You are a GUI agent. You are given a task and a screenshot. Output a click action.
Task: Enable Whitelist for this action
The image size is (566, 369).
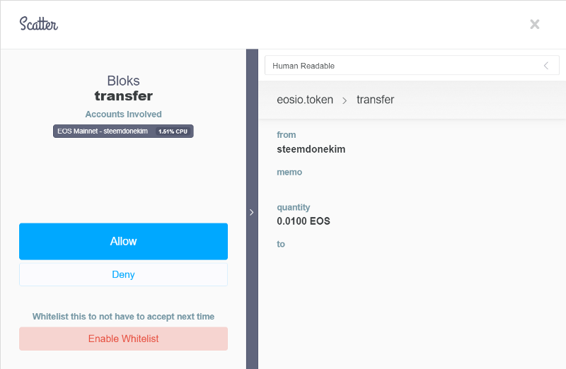pos(123,339)
